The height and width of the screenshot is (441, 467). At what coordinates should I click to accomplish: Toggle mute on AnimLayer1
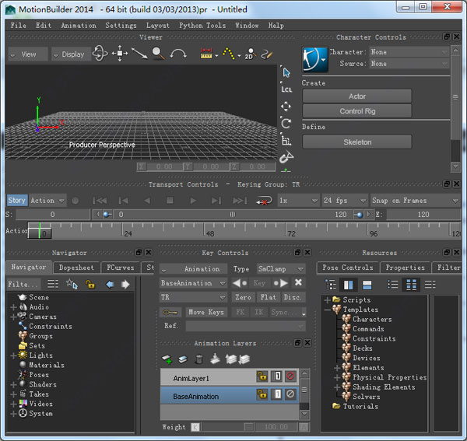(x=290, y=376)
